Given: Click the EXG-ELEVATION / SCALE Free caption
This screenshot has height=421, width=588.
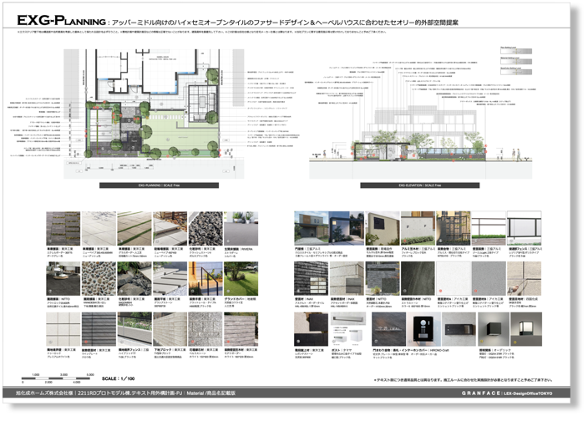Looking at the screenshot, I should coord(418,185).
